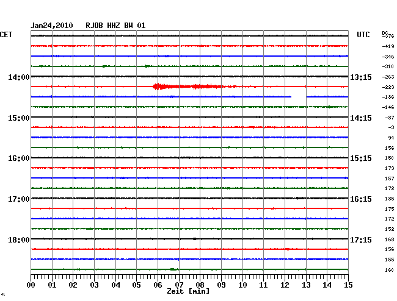Click the DC offset value 160

coord(390,270)
